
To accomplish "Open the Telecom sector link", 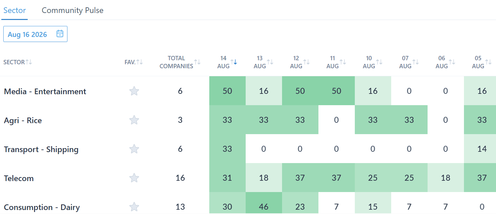I will (19, 178).
